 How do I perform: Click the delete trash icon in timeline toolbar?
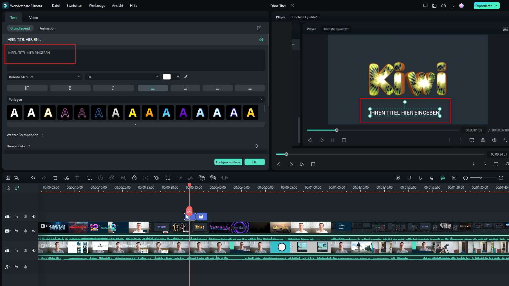[55, 178]
